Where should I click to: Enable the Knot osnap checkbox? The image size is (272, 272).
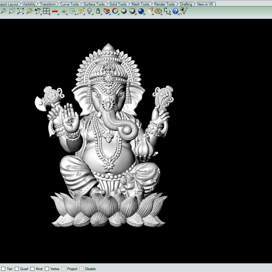click(x=32, y=269)
